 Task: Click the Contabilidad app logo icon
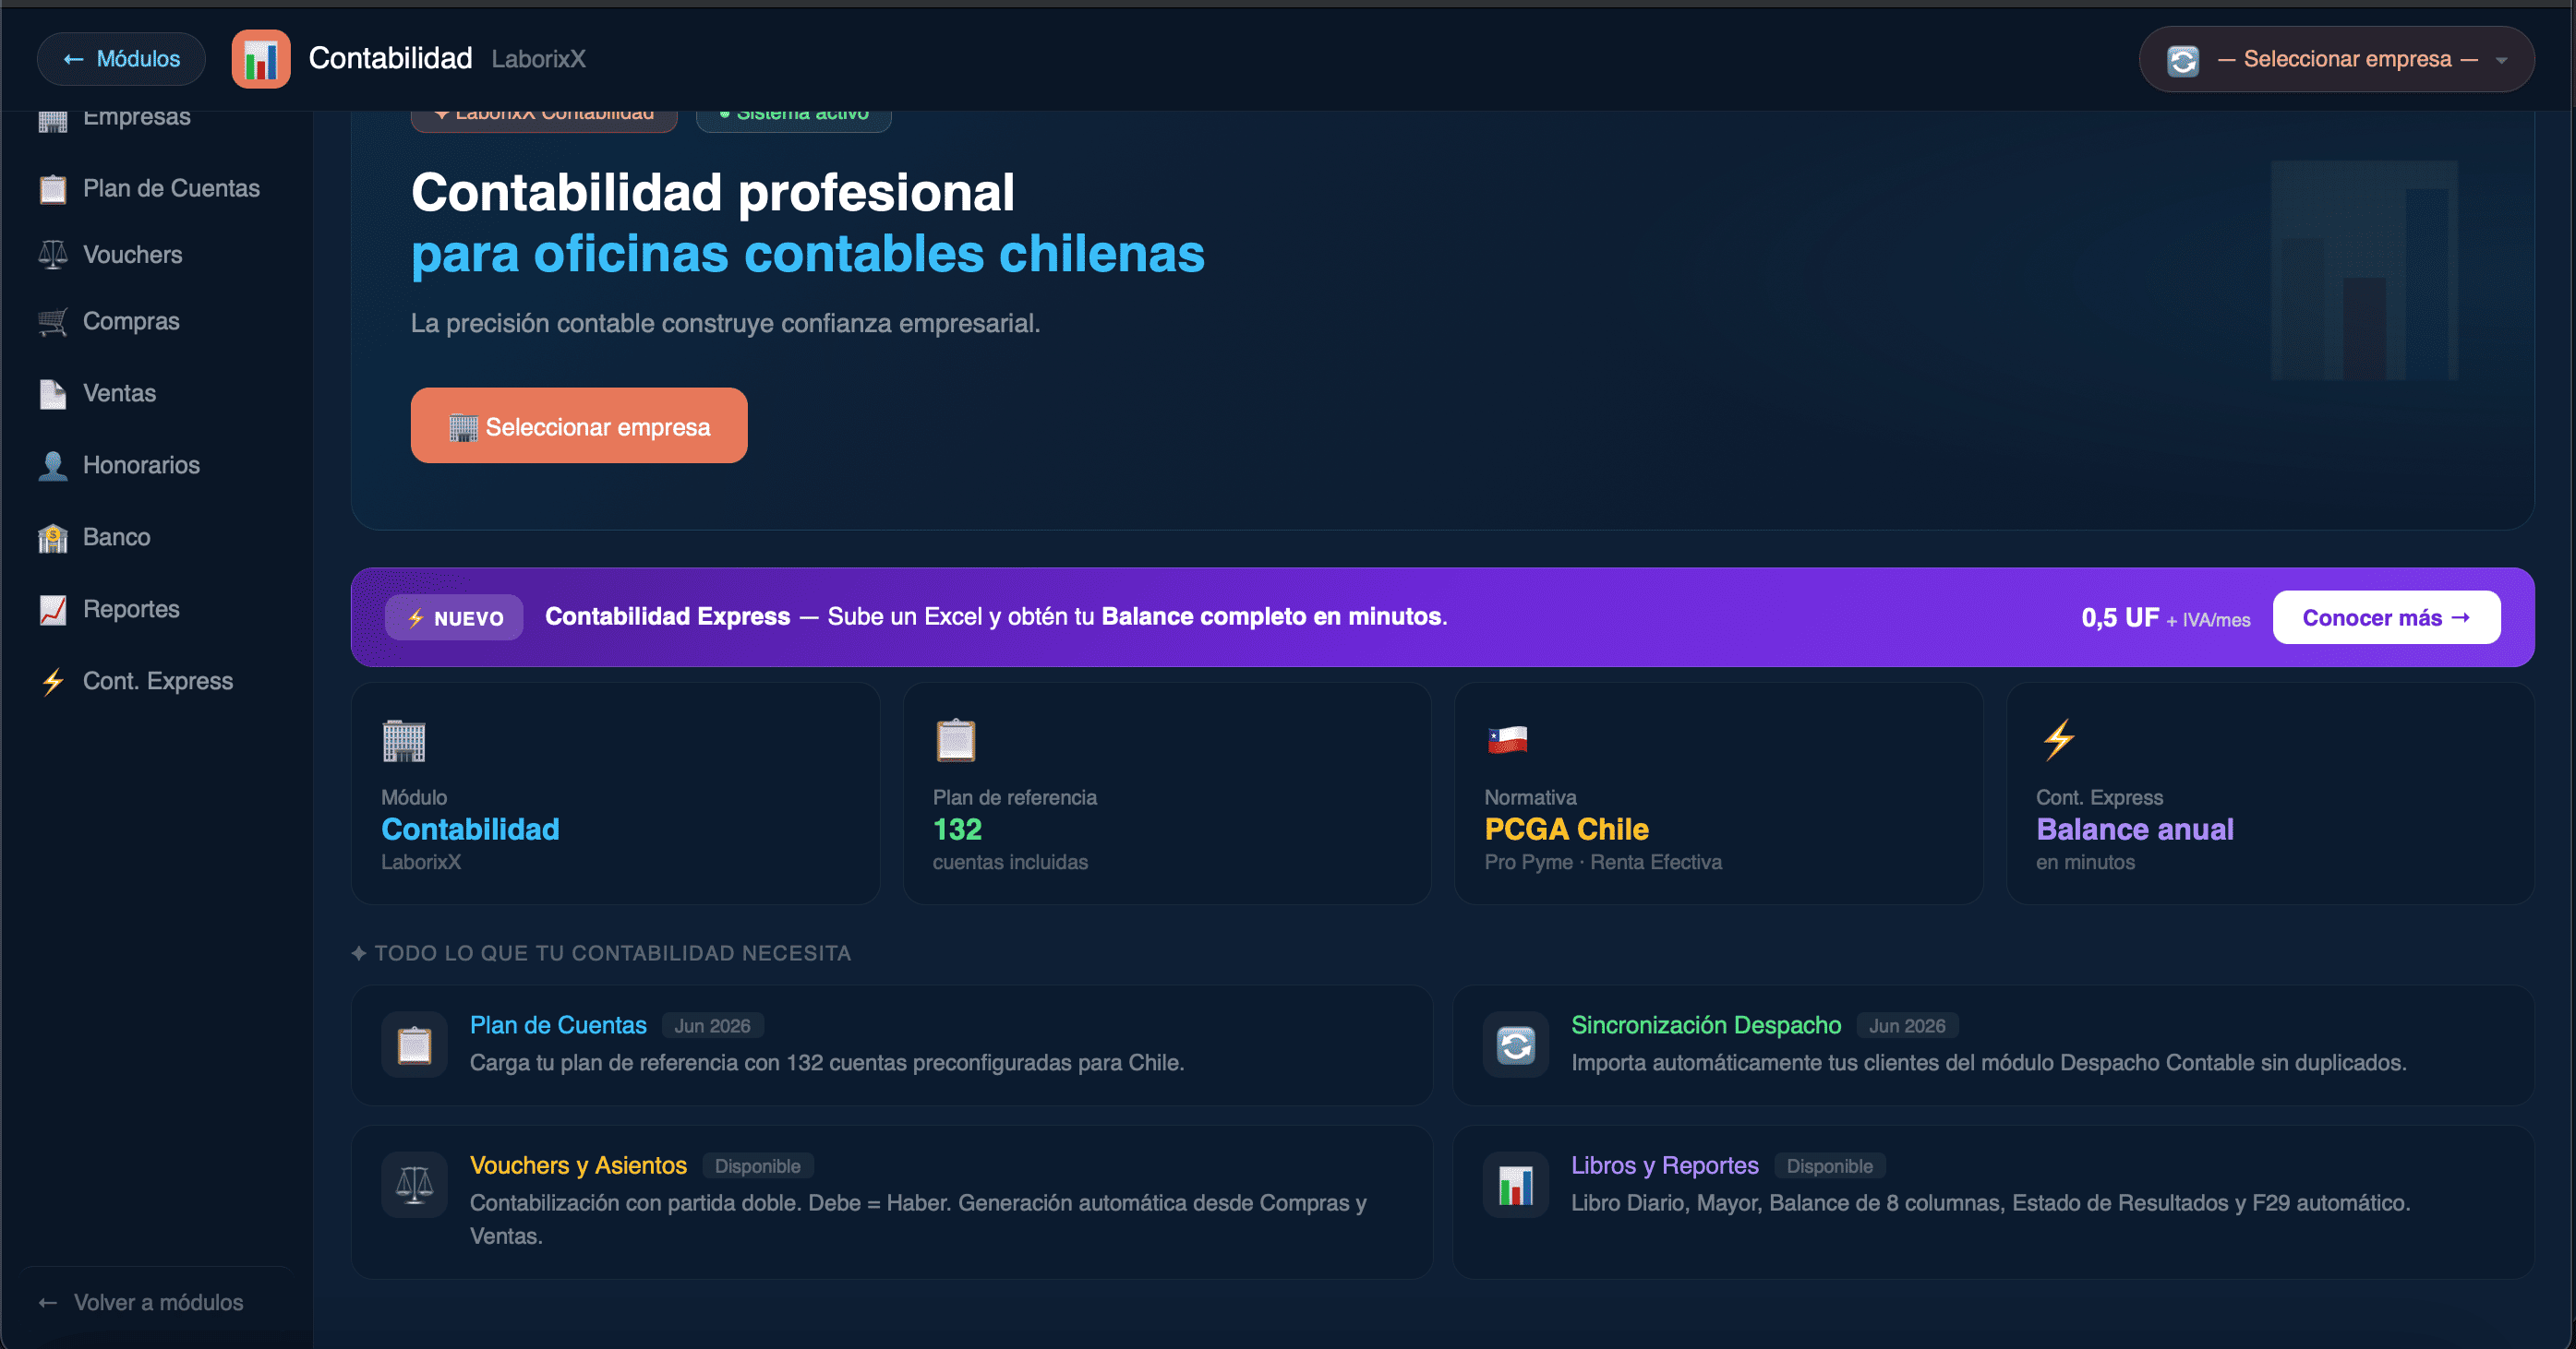pyautogui.click(x=261, y=59)
